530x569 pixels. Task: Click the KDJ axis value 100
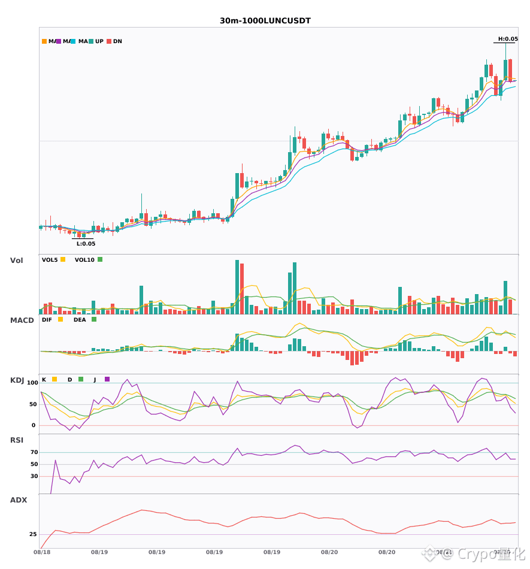(x=33, y=383)
